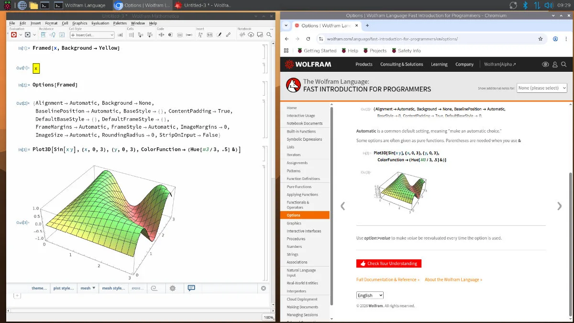
Task: Open the Insert Cell style dropdown
Action: click(92, 35)
